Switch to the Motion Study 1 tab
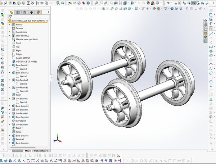 point(41,151)
